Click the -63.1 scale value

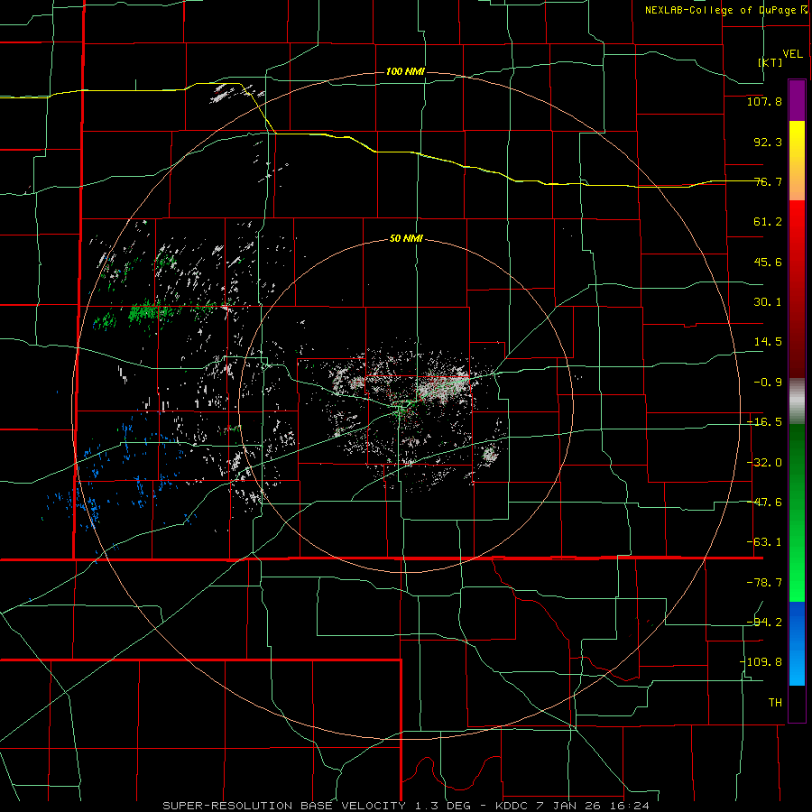764,542
